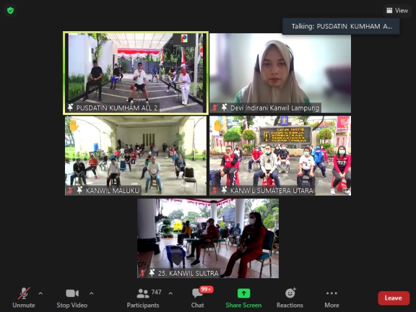
Task: Expand video options arrow beside Stop Video
Action: click(x=91, y=293)
